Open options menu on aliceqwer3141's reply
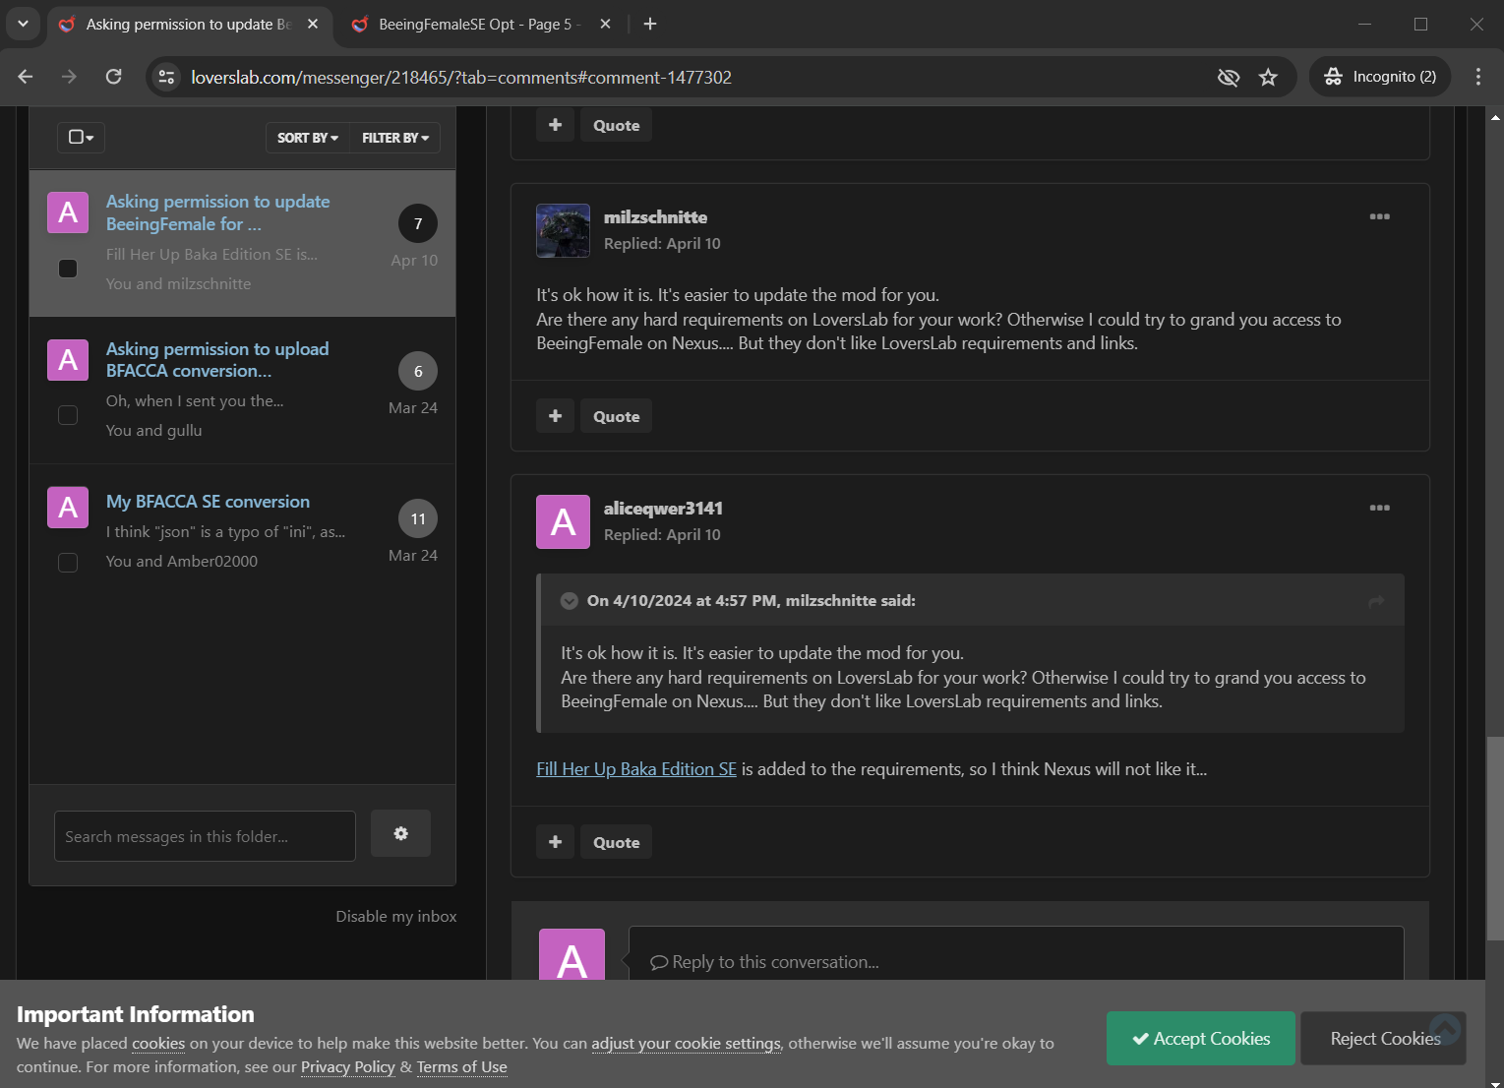Screen dimensions: 1504x1088 [1379, 508]
